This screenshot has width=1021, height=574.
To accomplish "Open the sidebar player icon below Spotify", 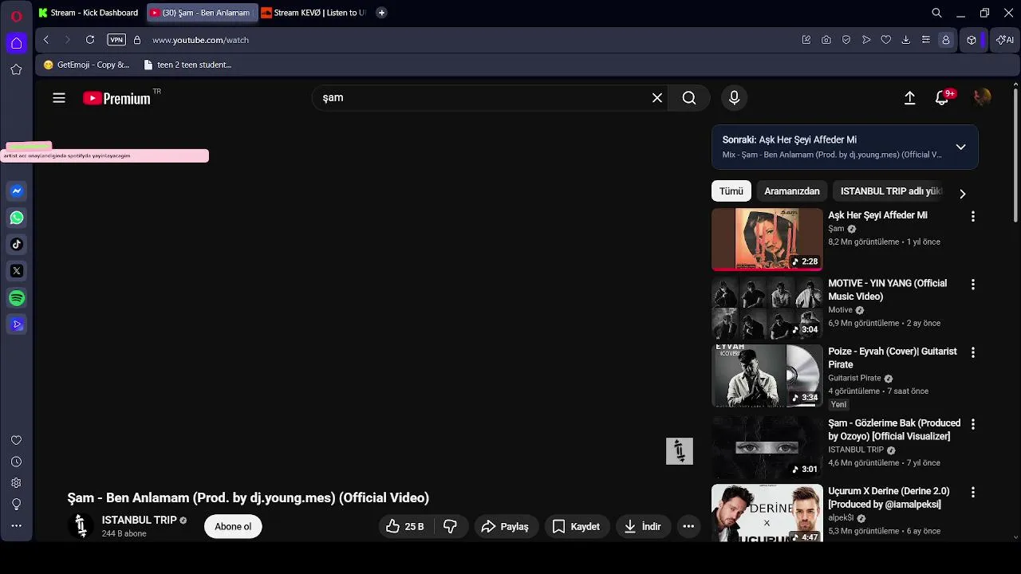I will 17,324.
